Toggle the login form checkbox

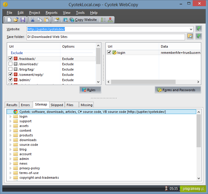(x=109, y=52)
